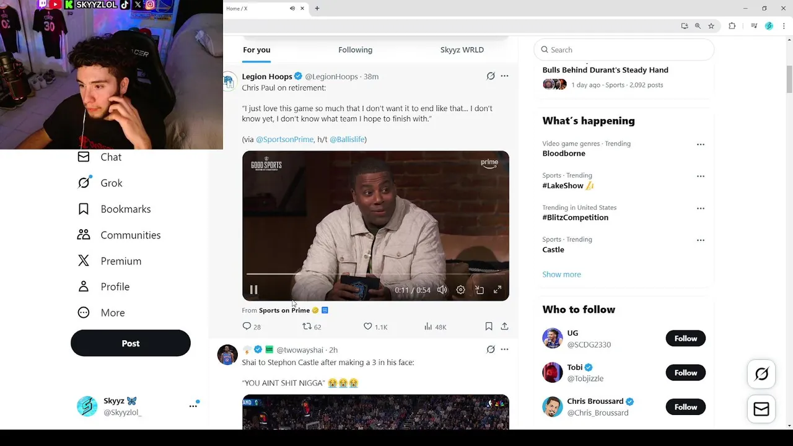
Task: Share the Legion Hoops post
Action: click(504, 326)
